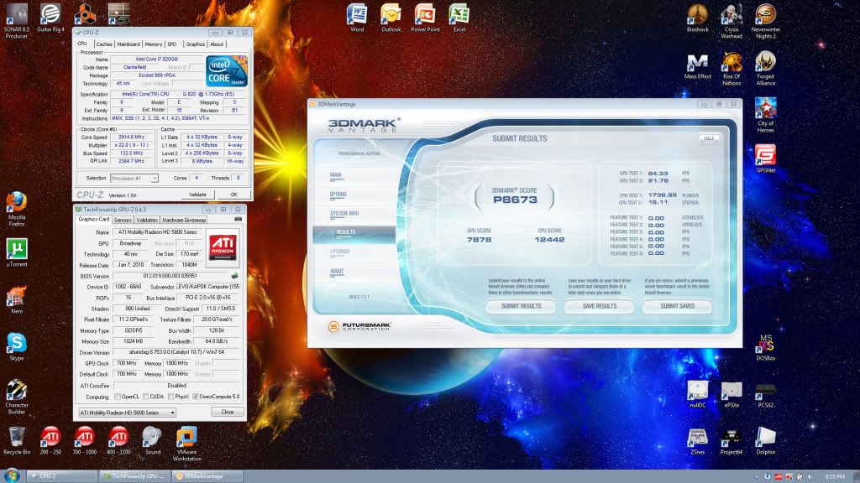This screenshot has width=860, height=483.
Task: Click the Help button in 3DMark Vantage
Action: tap(709, 138)
